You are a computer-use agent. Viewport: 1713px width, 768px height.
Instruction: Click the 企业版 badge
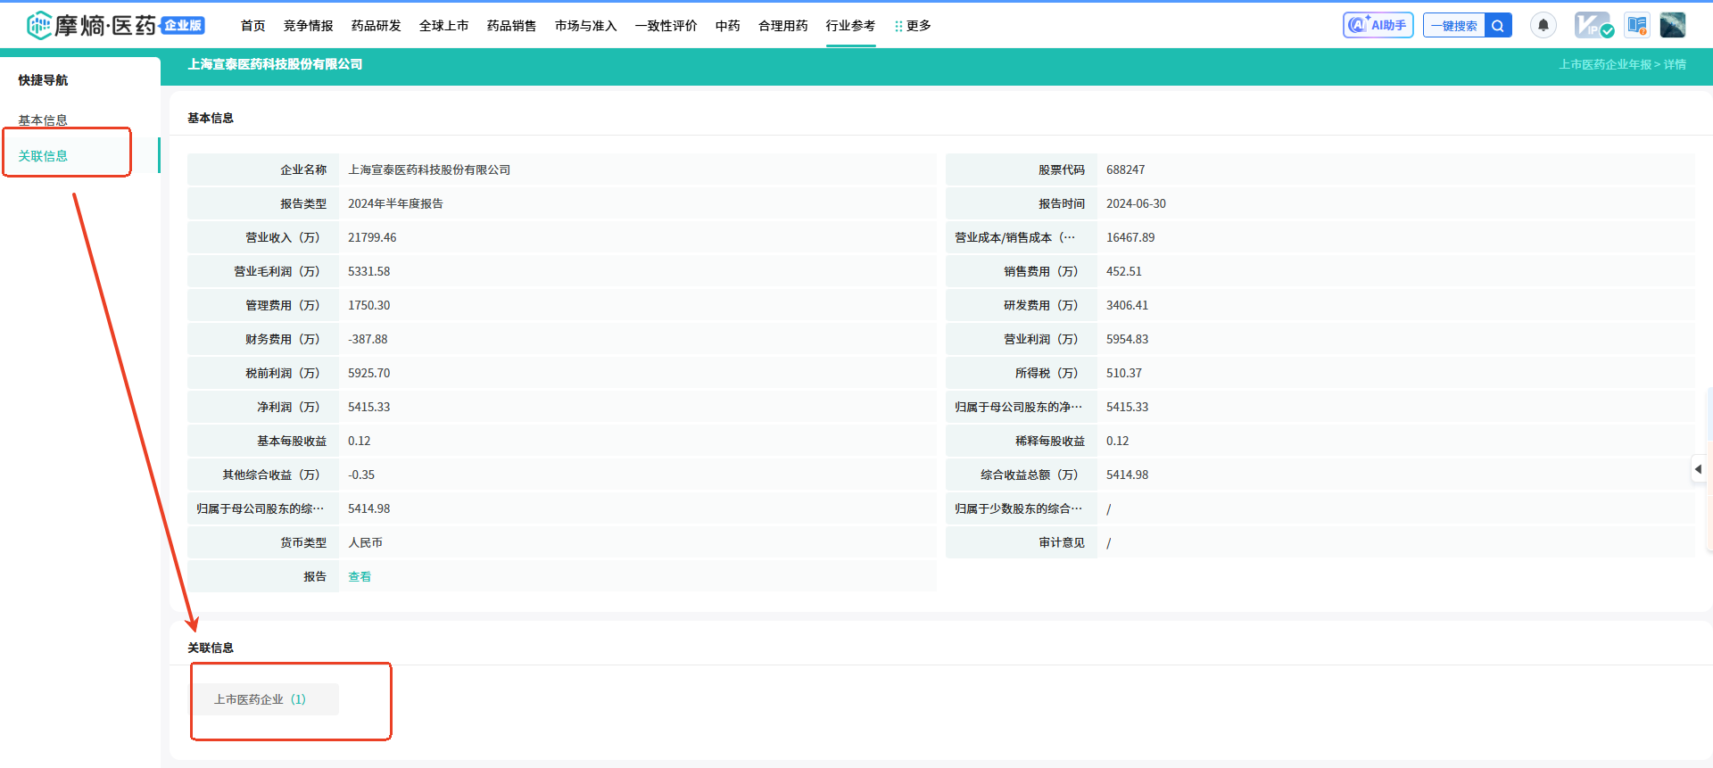point(183,25)
